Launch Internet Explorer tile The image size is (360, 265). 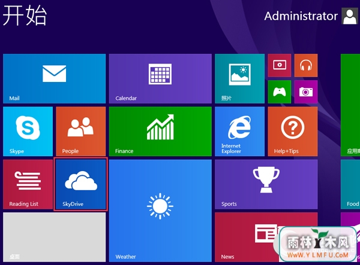tap(239, 132)
